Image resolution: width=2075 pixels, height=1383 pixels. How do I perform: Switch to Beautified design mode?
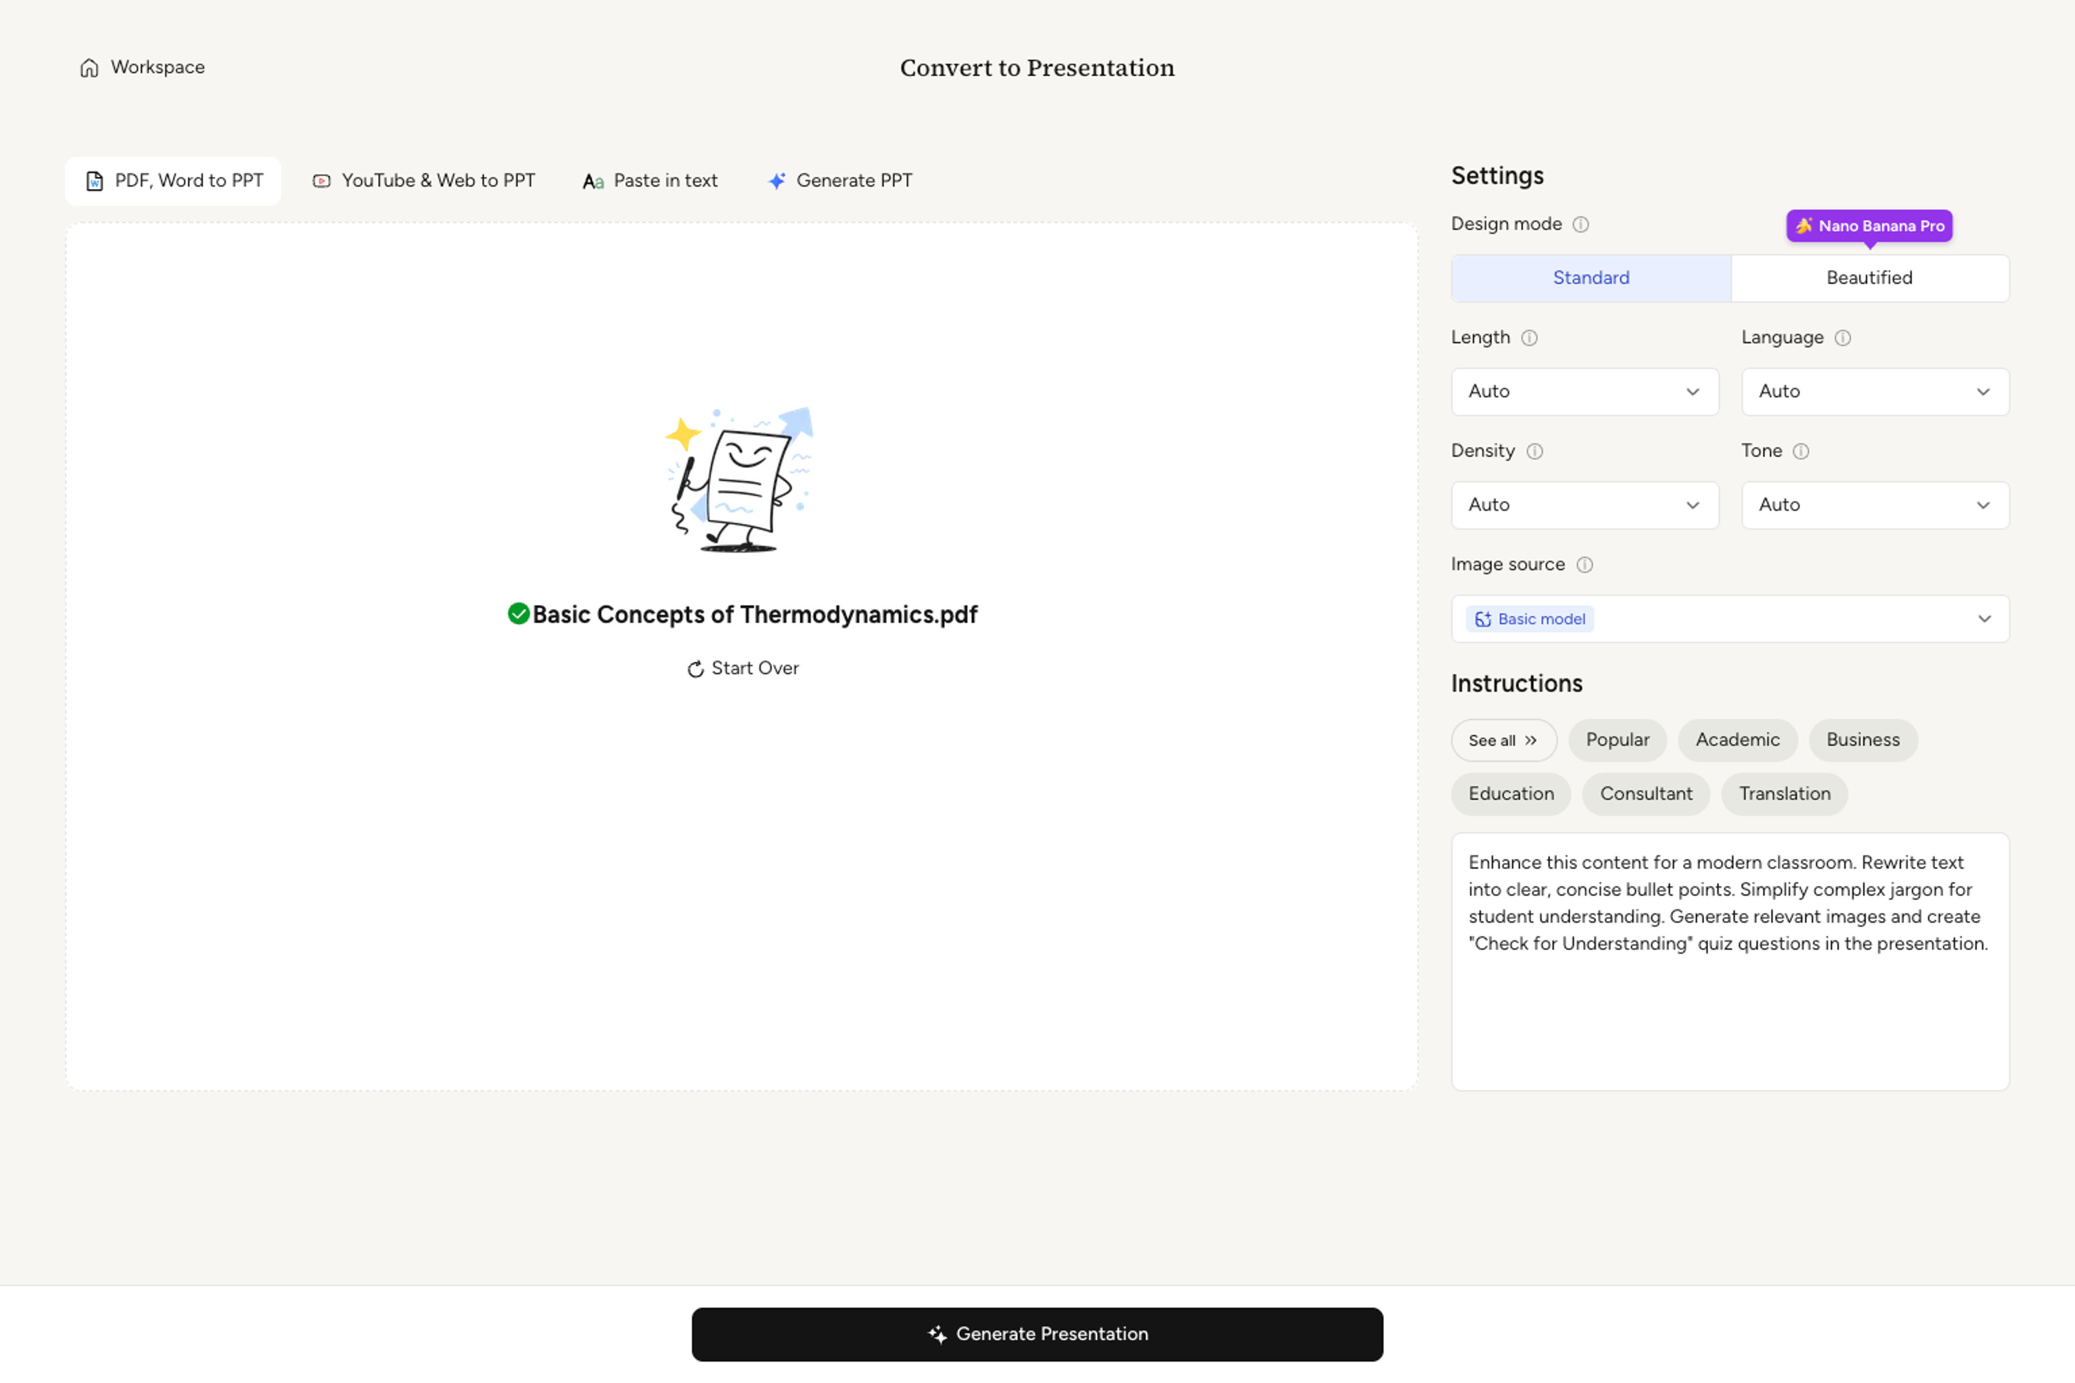point(1870,278)
